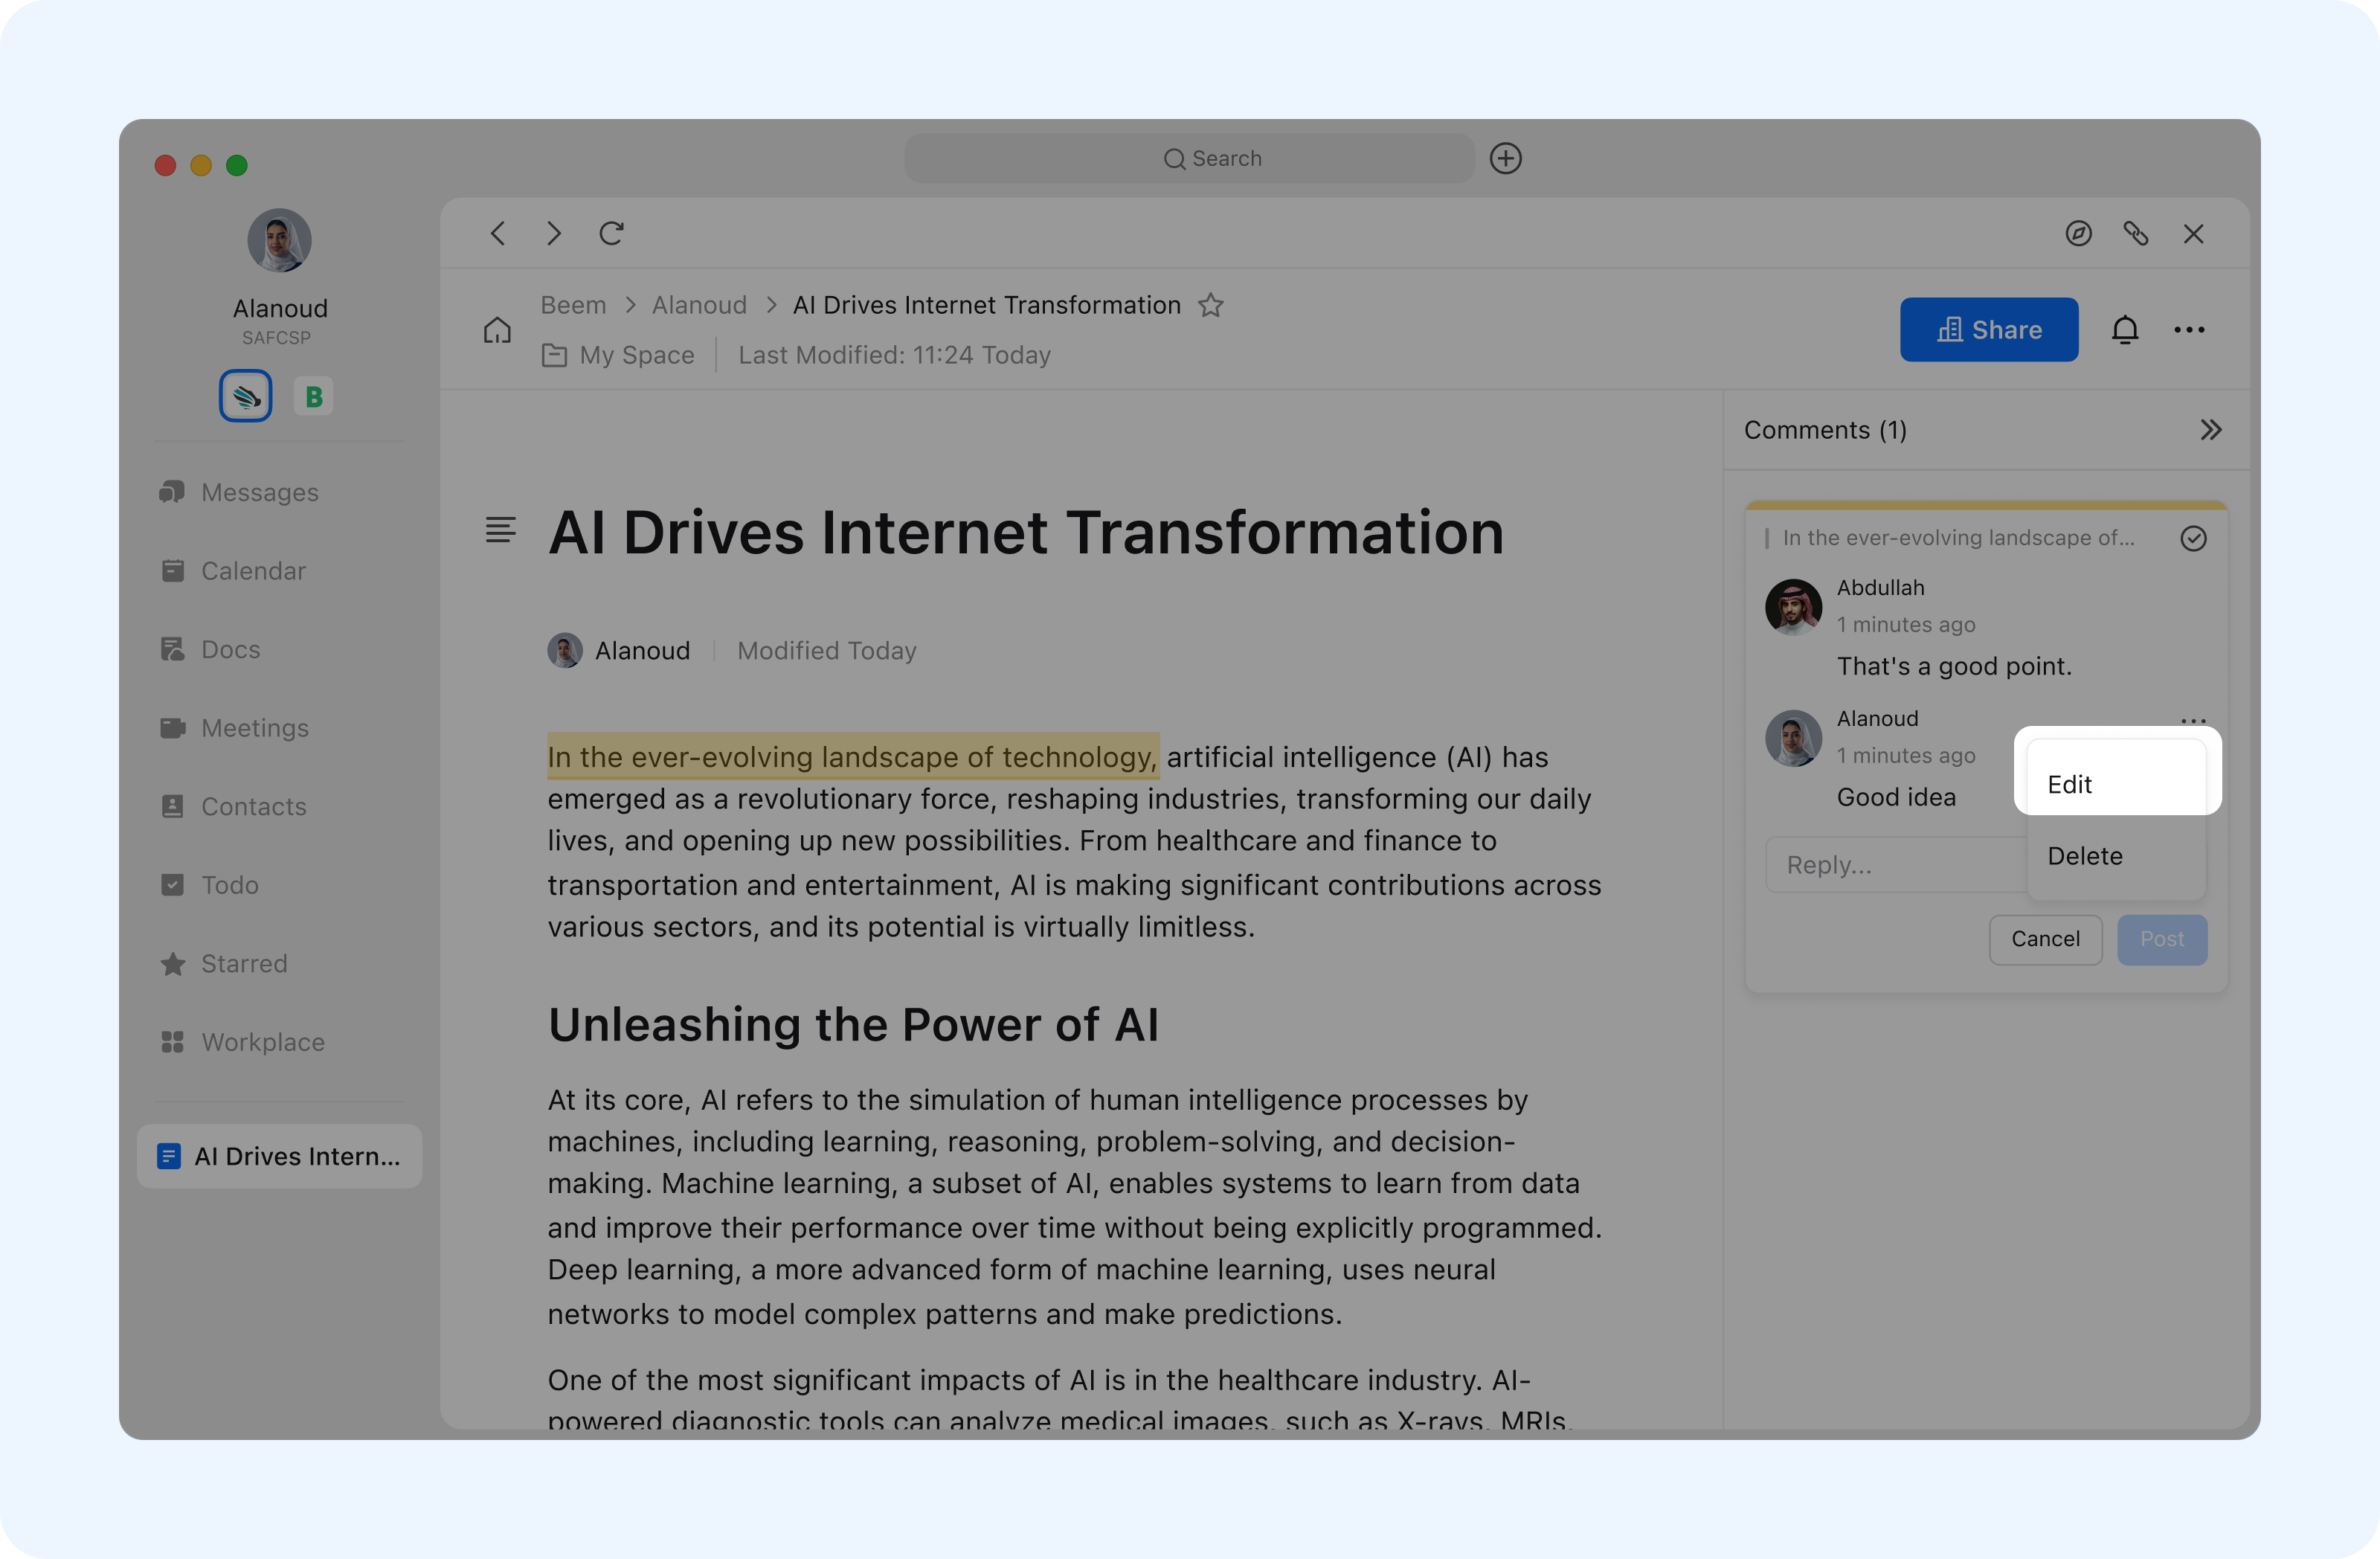Choose Delete from the comment menu
The image size is (2380, 1559).
tap(2085, 856)
